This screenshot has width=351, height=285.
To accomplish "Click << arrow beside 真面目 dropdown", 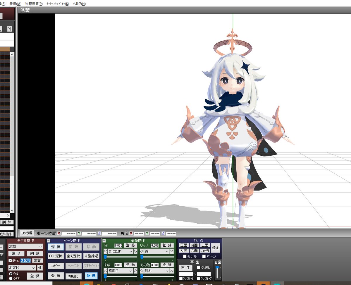I will point(106,271).
